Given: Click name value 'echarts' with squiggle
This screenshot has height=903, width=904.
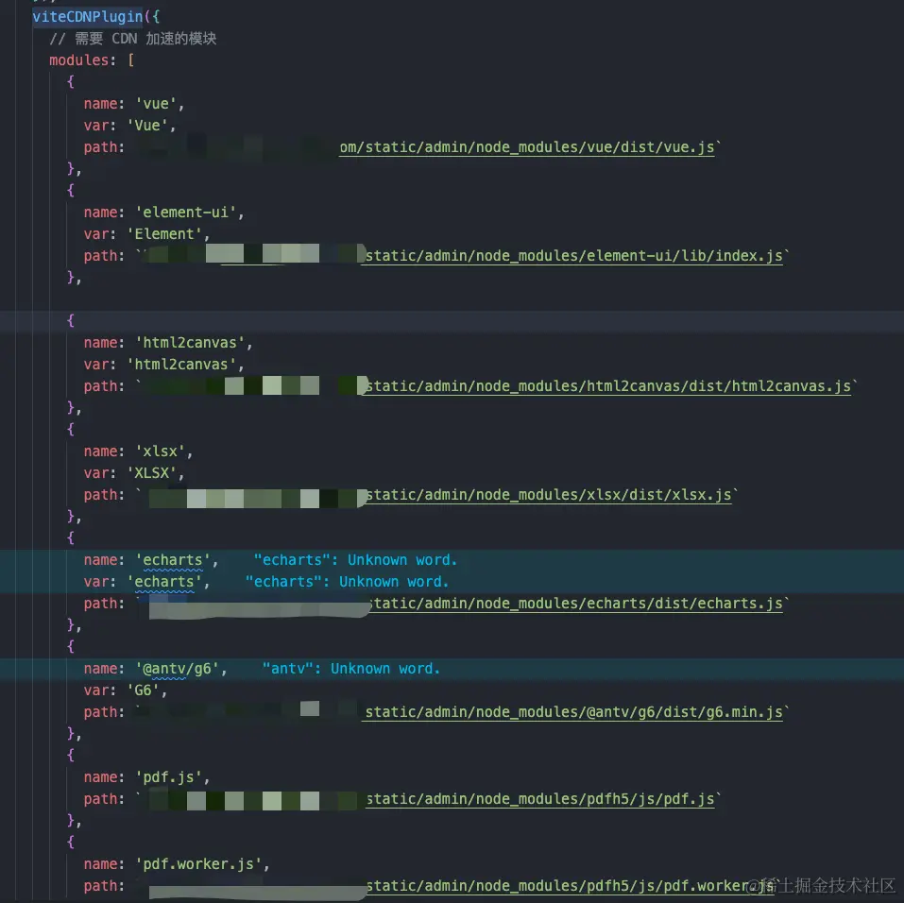Looking at the screenshot, I should tap(173, 560).
